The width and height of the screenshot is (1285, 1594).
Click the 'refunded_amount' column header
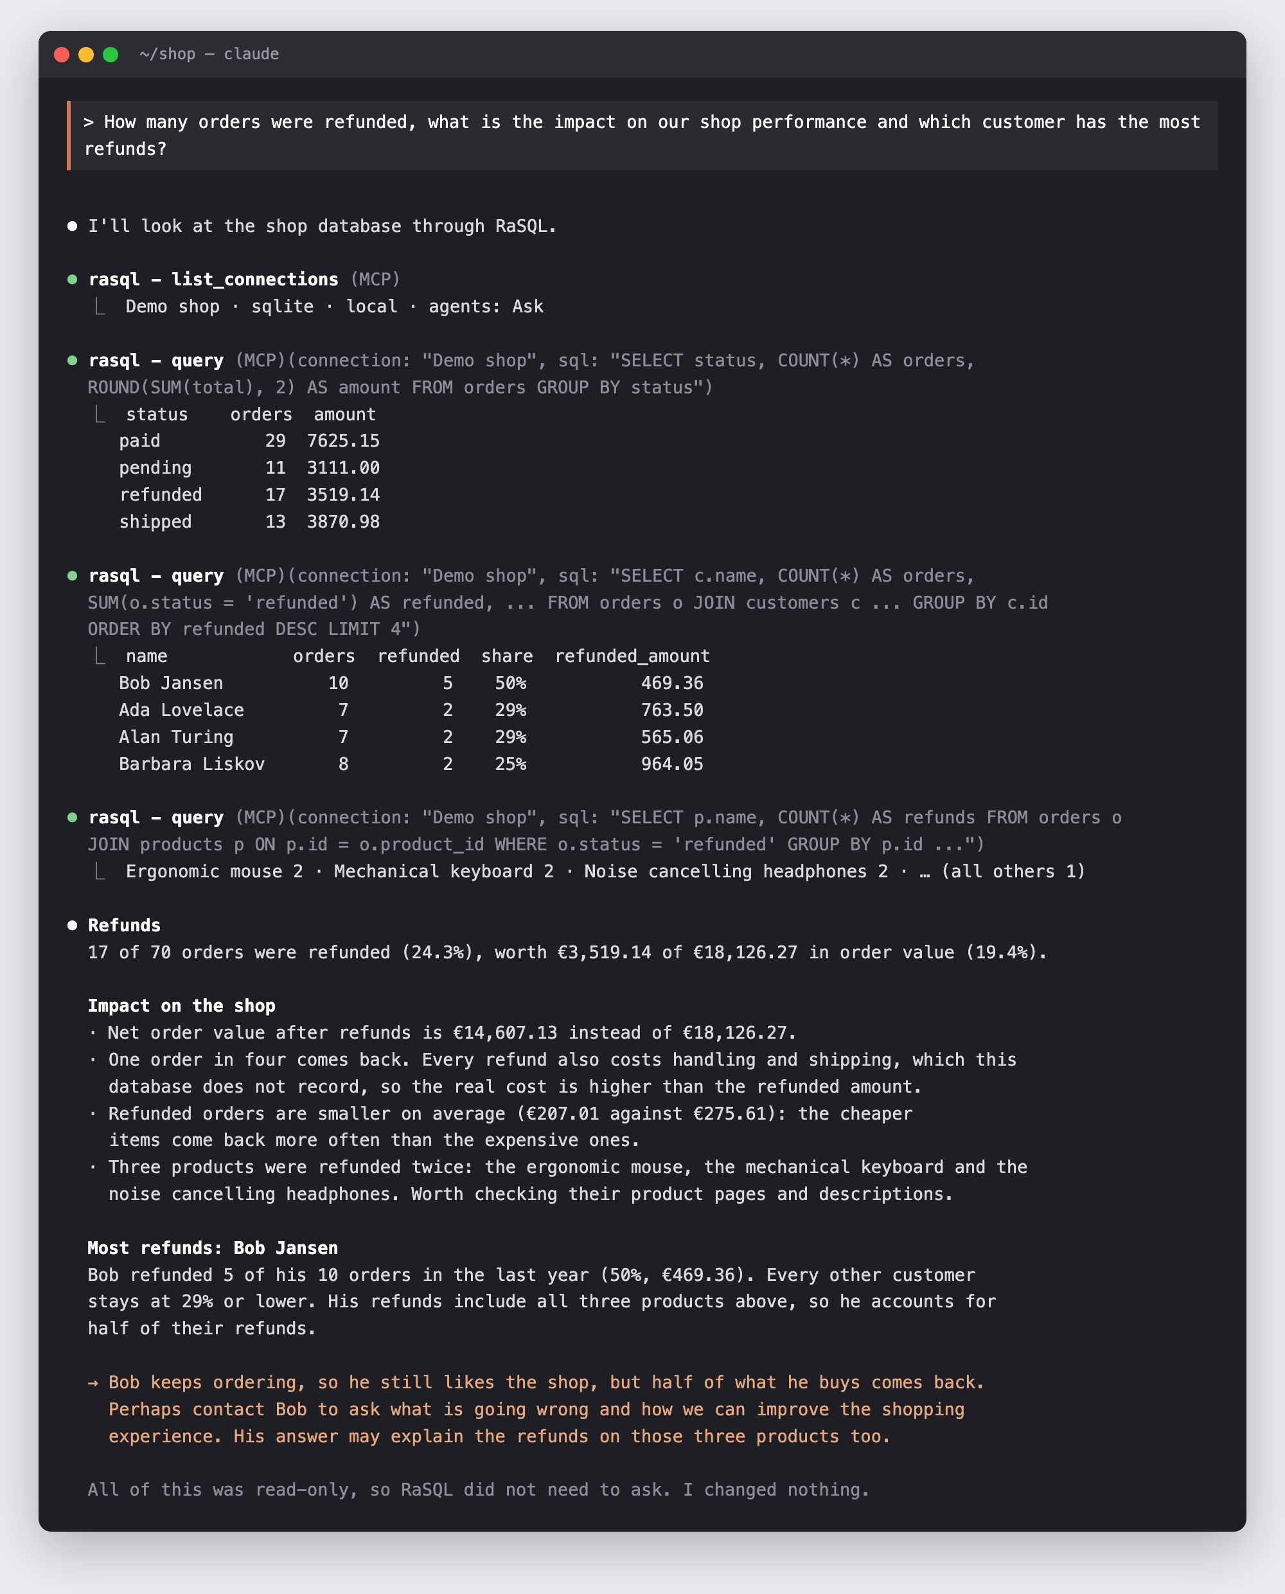(632, 656)
